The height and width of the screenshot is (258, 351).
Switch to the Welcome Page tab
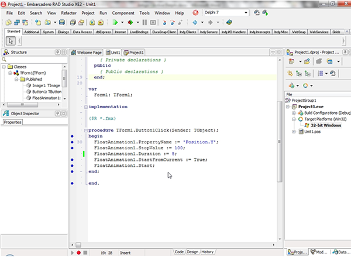click(x=87, y=53)
